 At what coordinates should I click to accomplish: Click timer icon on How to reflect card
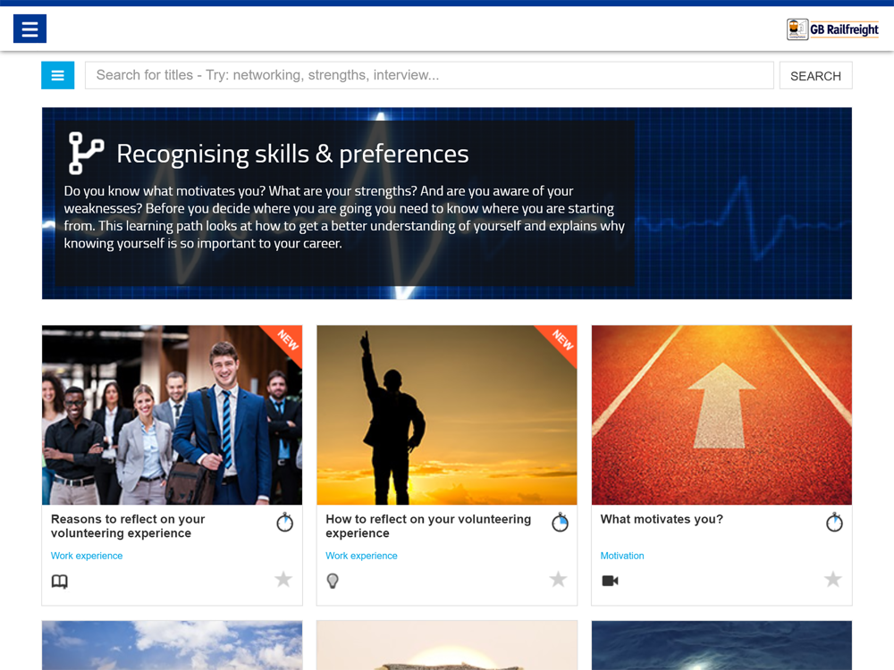tap(560, 522)
